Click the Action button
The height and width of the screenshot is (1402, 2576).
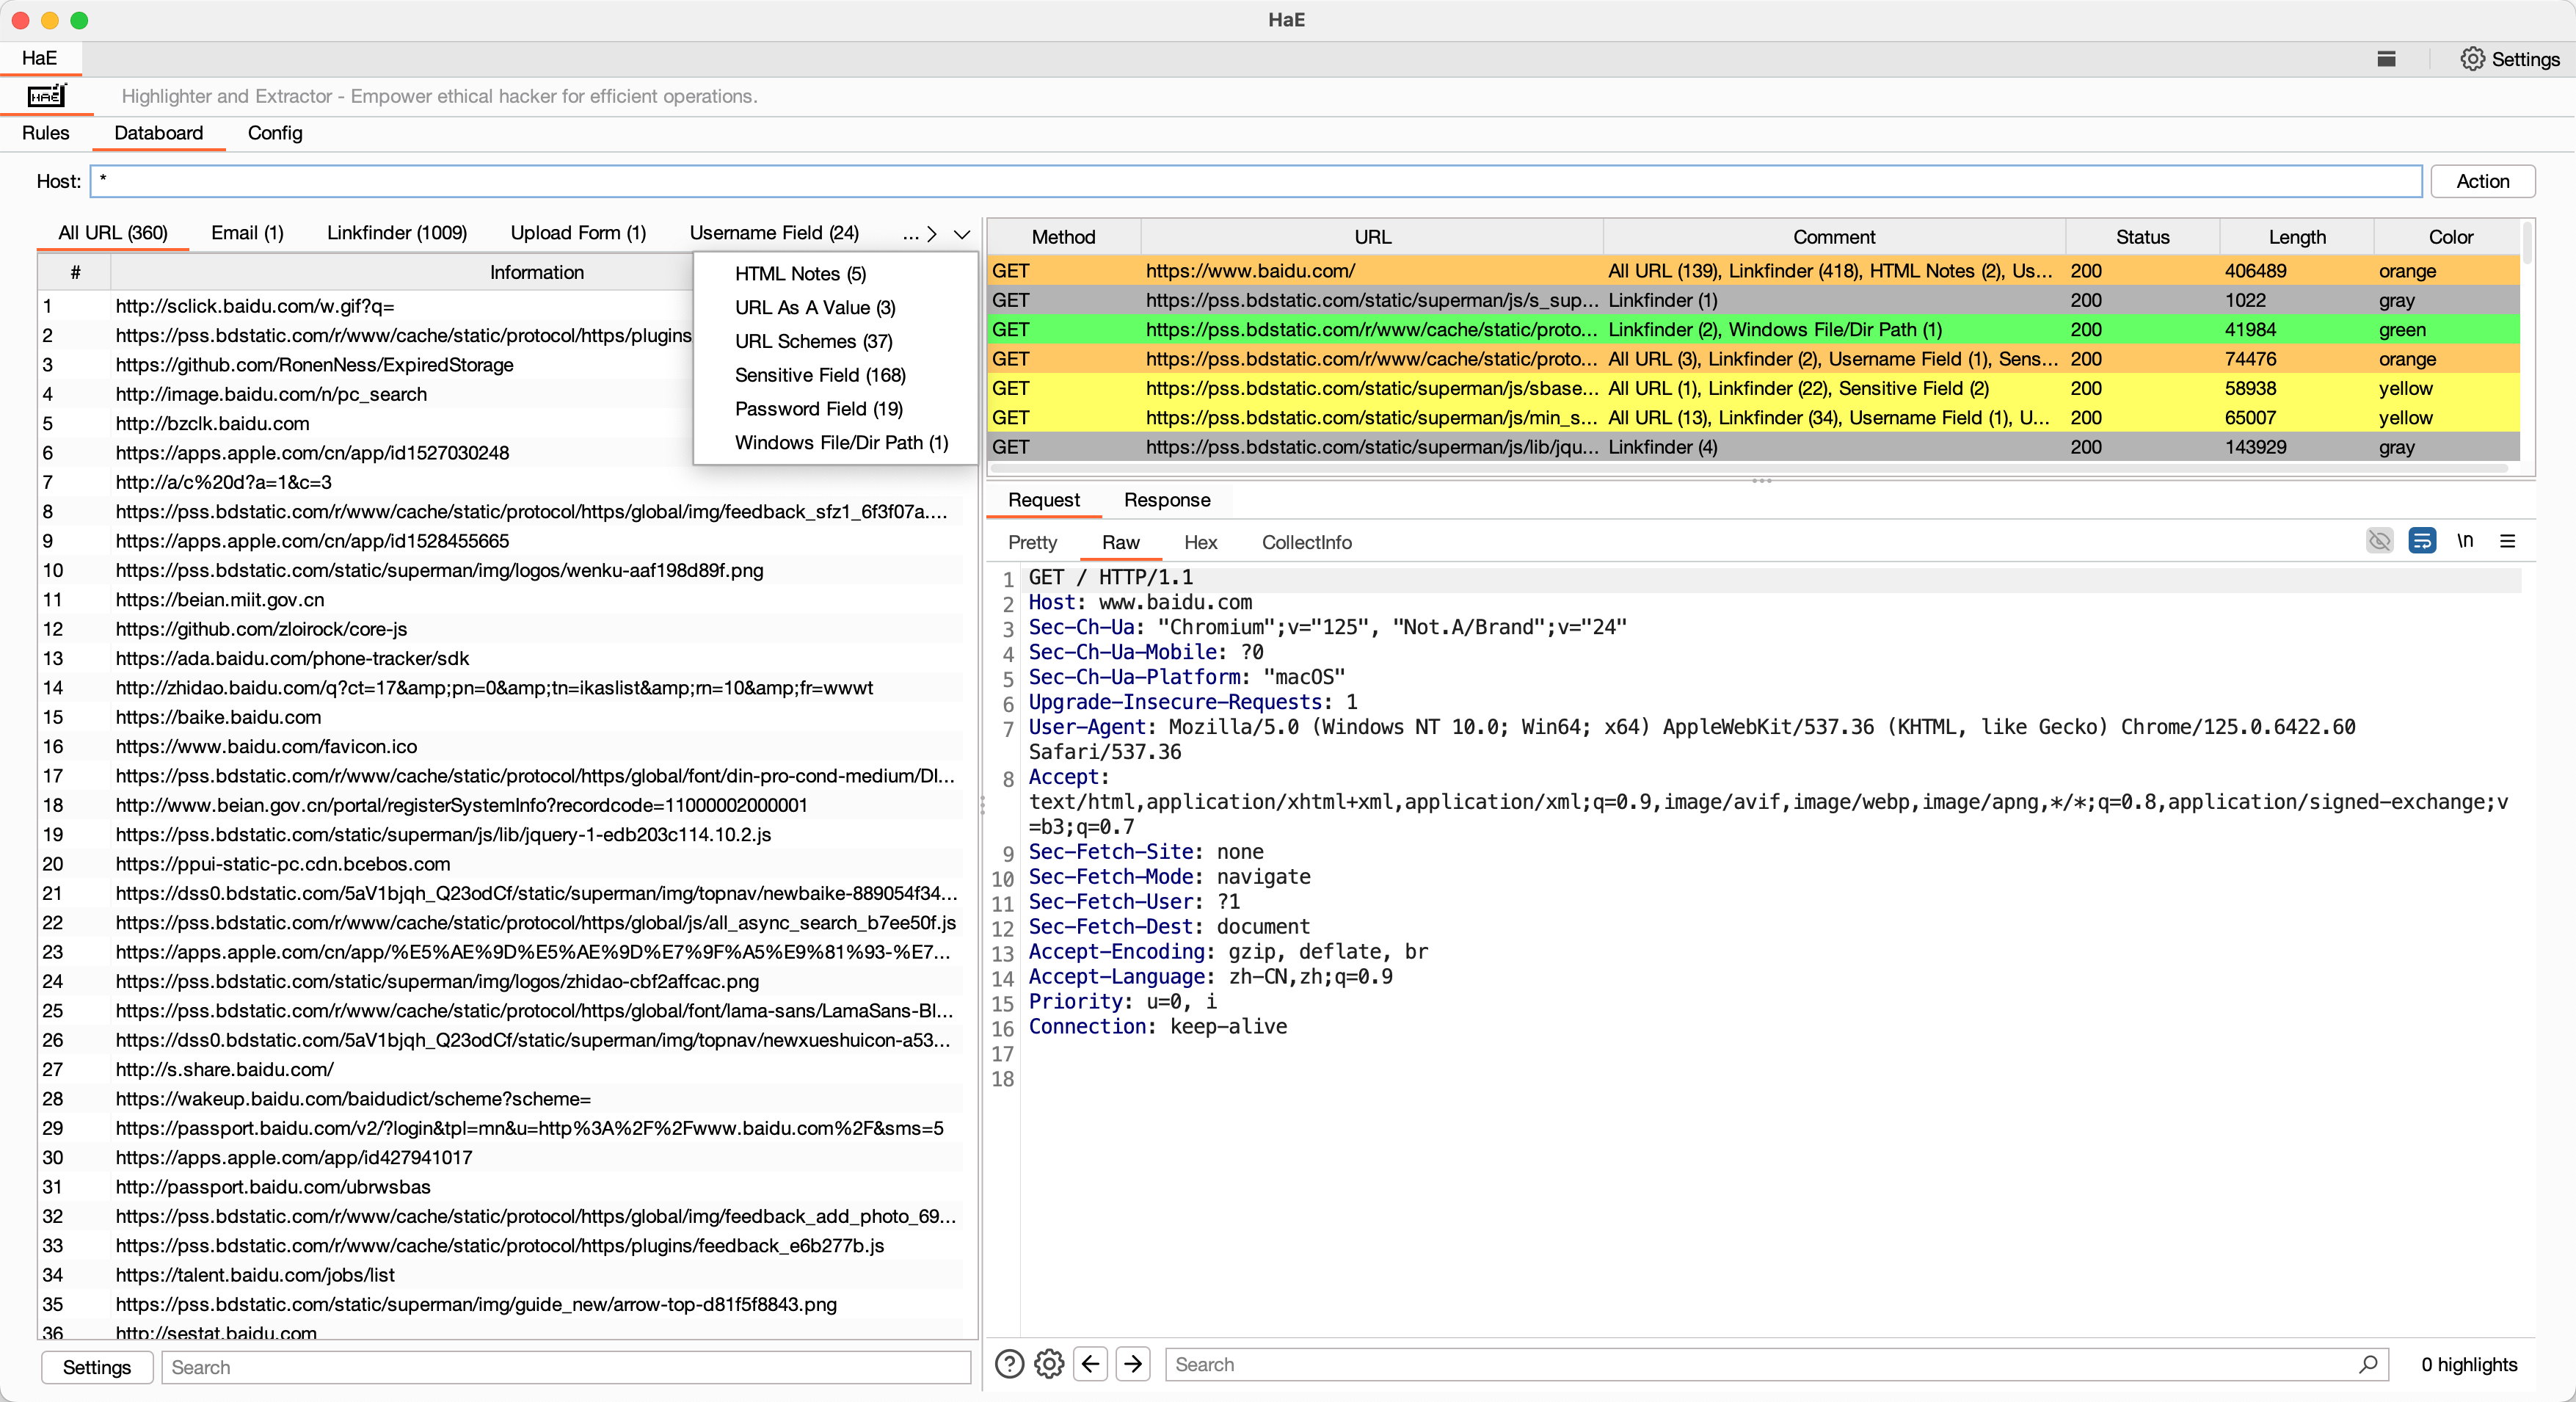(2482, 181)
